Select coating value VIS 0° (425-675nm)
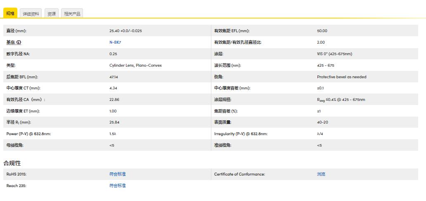This screenshot has width=426, height=201. [334, 54]
